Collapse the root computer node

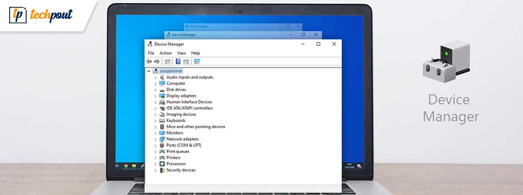(149, 71)
